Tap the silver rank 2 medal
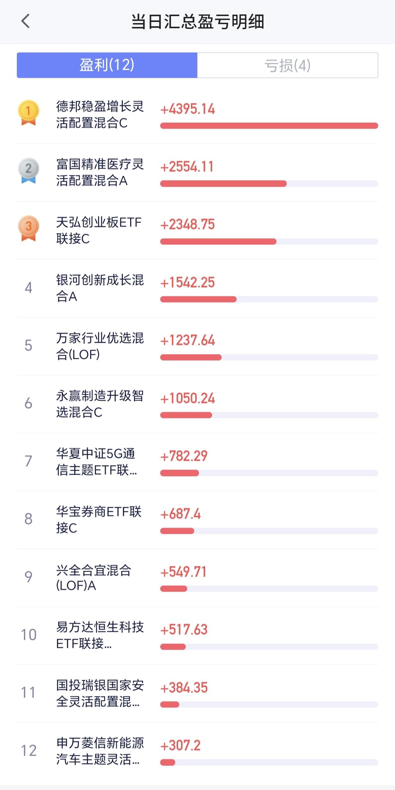Screen dimensions: 395x790 (29, 171)
